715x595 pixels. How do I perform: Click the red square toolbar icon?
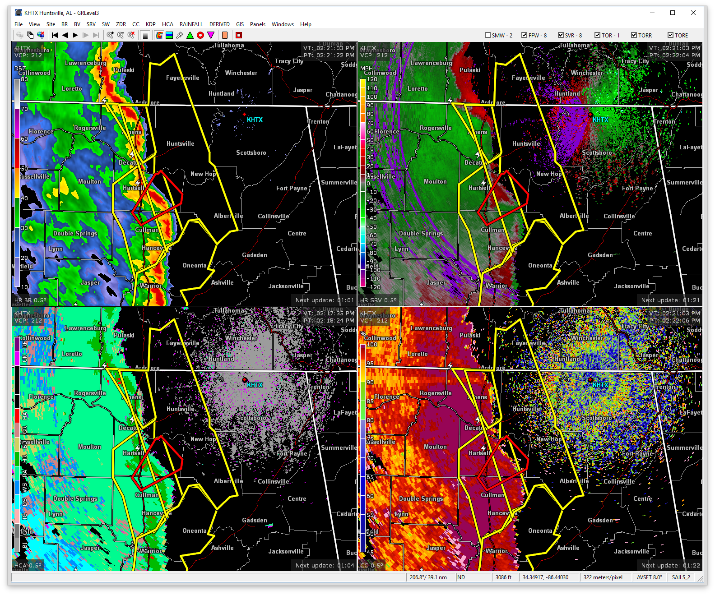(x=239, y=35)
